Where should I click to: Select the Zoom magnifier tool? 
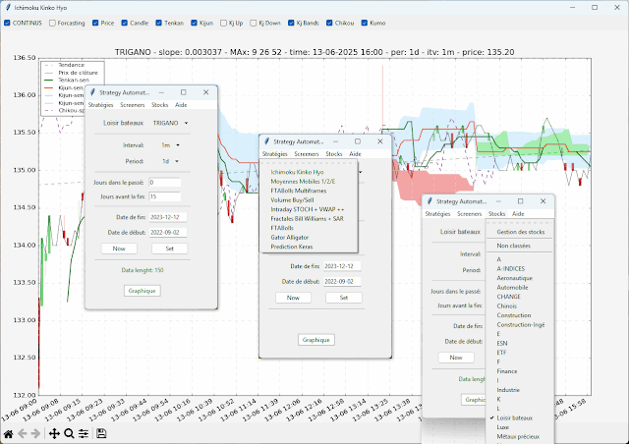[x=69, y=433]
